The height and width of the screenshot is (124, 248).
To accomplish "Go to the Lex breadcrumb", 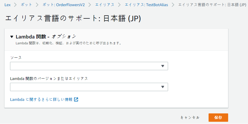I will pos(7,5).
